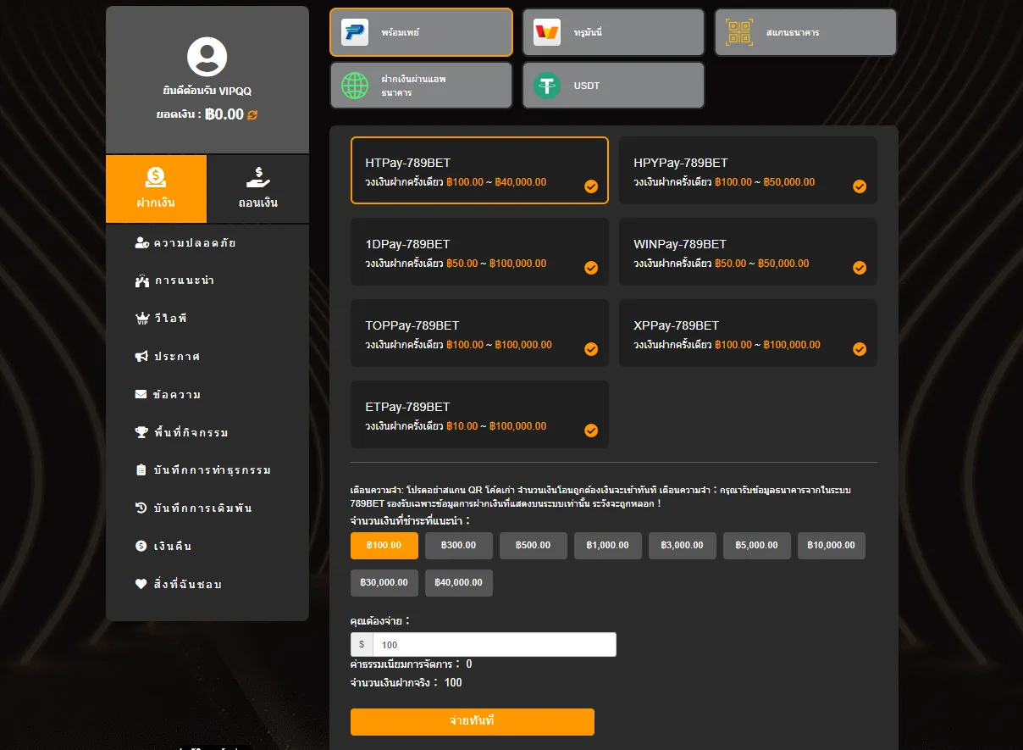Image resolution: width=1023 pixels, height=750 pixels.
Task: Select the PromptPay payment method icon
Action: [x=355, y=32]
